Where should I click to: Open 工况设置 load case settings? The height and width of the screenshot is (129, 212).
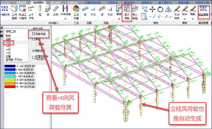coord(76,12)
